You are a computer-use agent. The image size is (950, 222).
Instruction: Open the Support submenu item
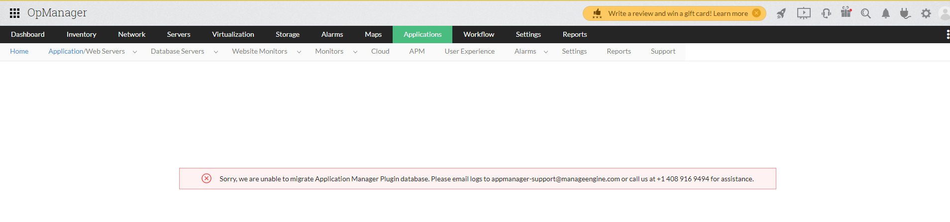click(x=663, y=51)
